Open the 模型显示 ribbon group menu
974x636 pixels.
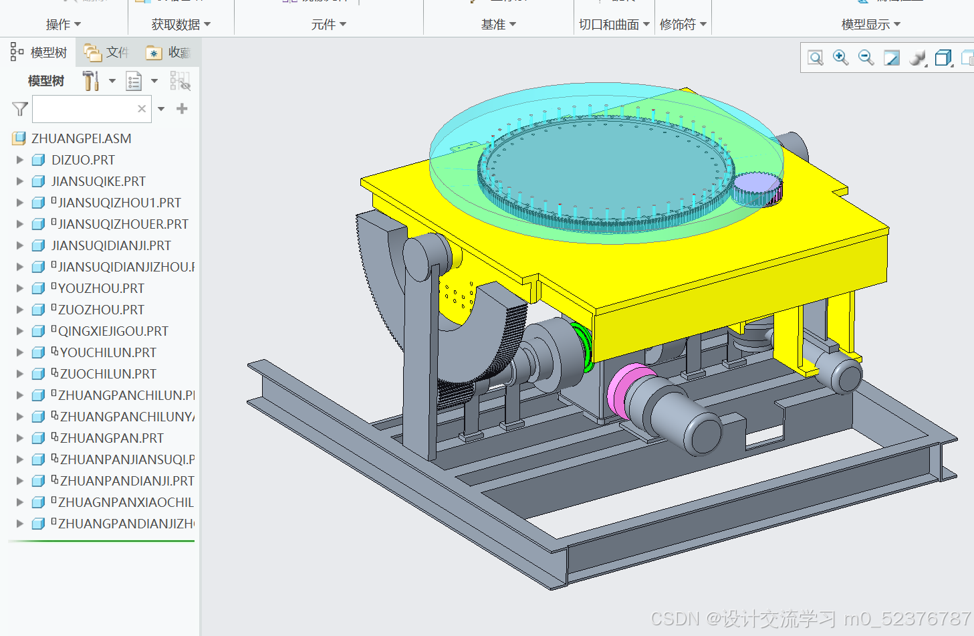[871, 25]
